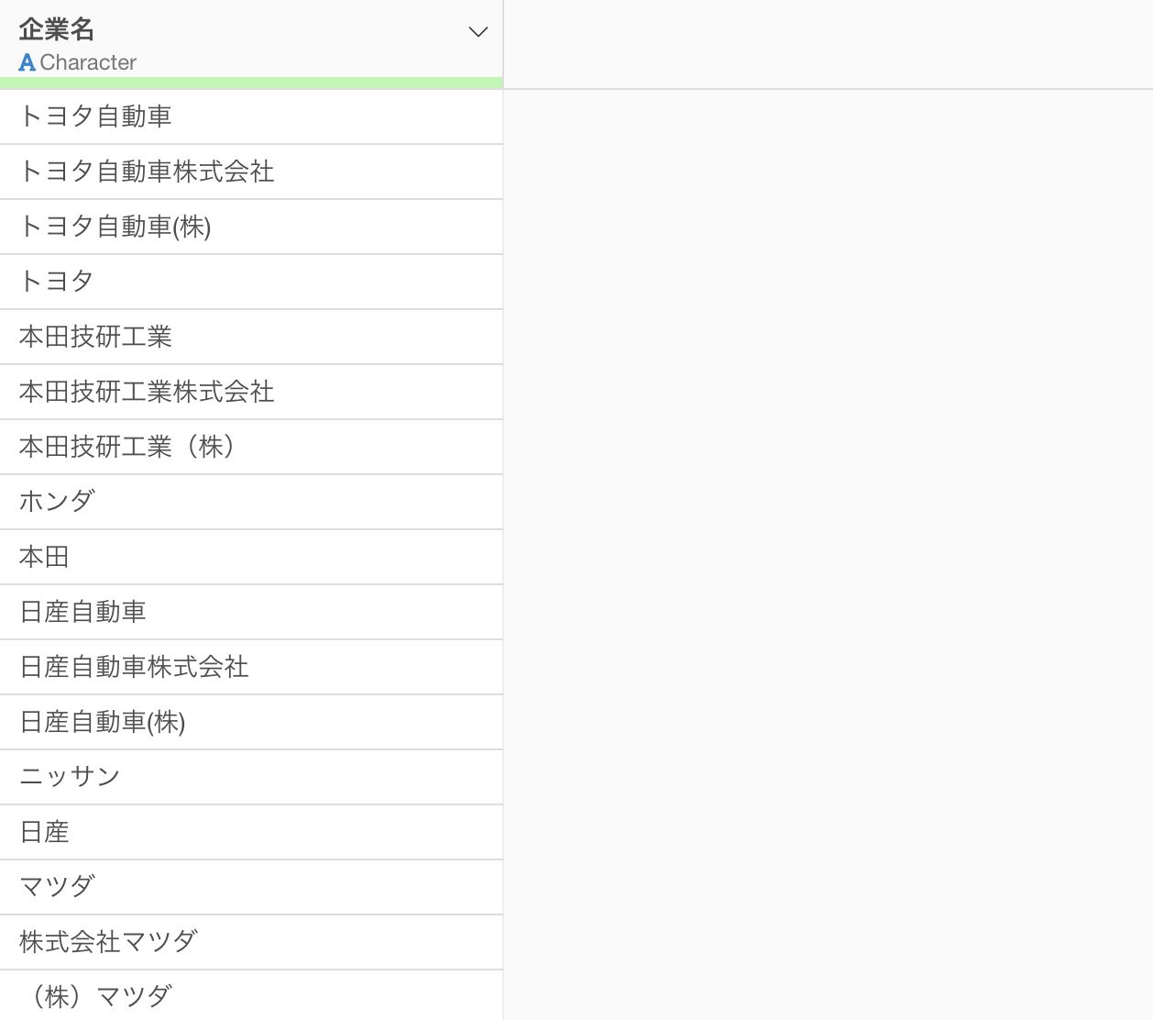This screenshot has height=1020, width=1153.
Task: Click the 株式会社マツダ cell
Action: [108, 942]
